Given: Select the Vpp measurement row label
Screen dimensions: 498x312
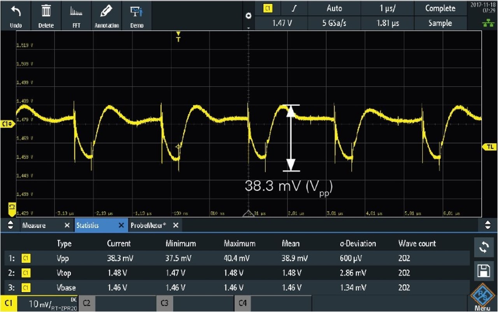Looking at the screenshot, I should coord(62,258).
